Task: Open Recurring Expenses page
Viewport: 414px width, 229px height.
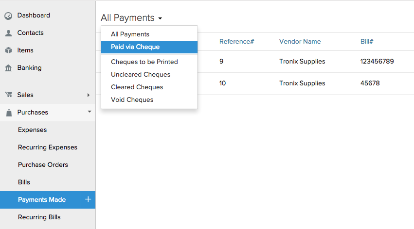Action: pos(48,147)
